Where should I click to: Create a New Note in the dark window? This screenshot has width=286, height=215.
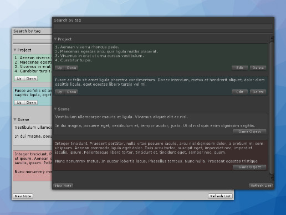tap(63, 186)
